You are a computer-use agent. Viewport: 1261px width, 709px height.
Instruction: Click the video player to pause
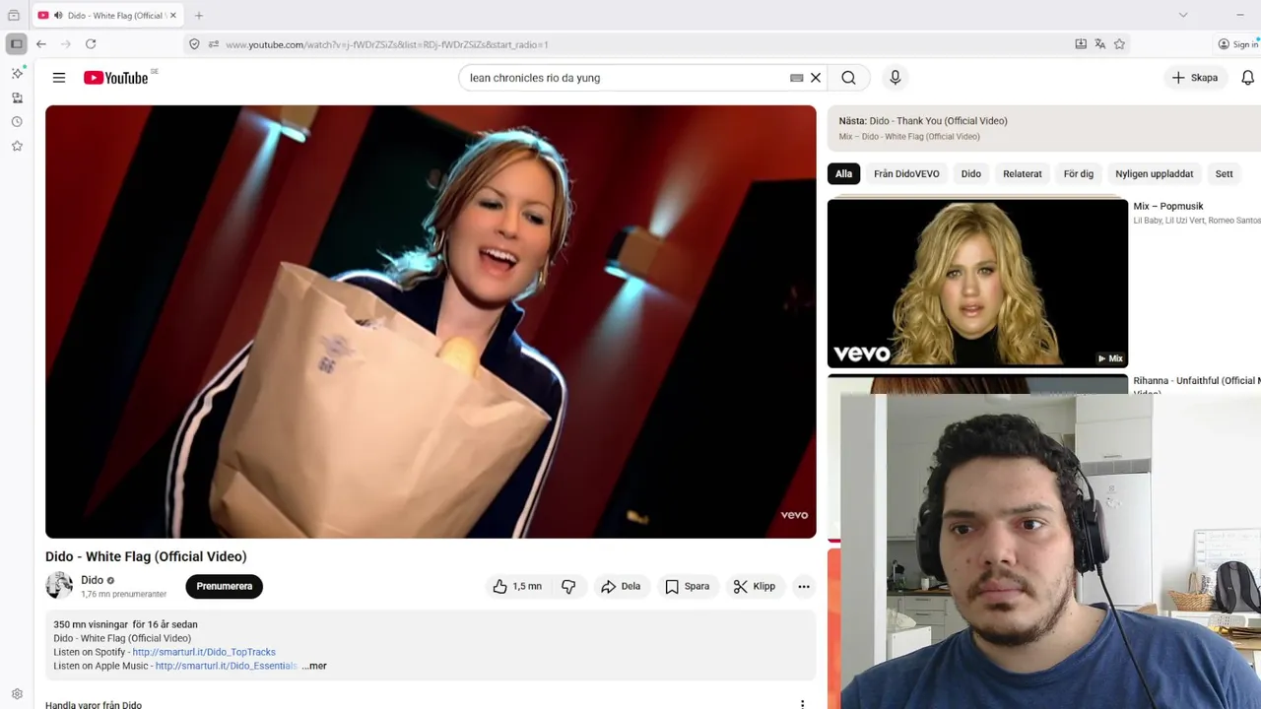click(431, 322)
